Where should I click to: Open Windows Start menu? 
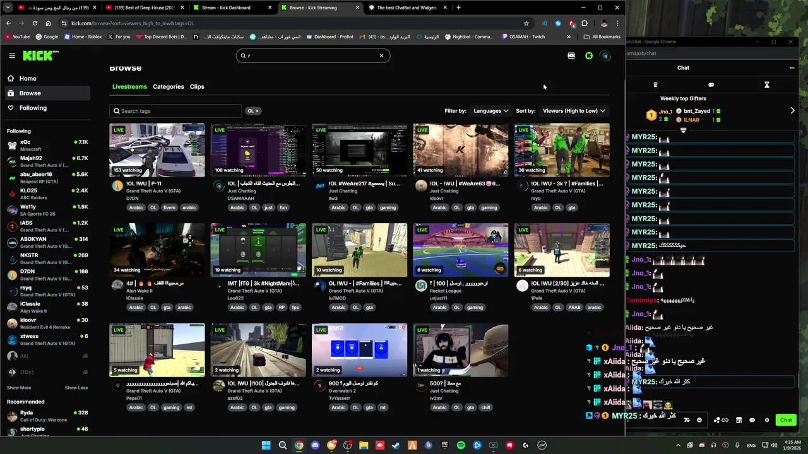[266, 445]
